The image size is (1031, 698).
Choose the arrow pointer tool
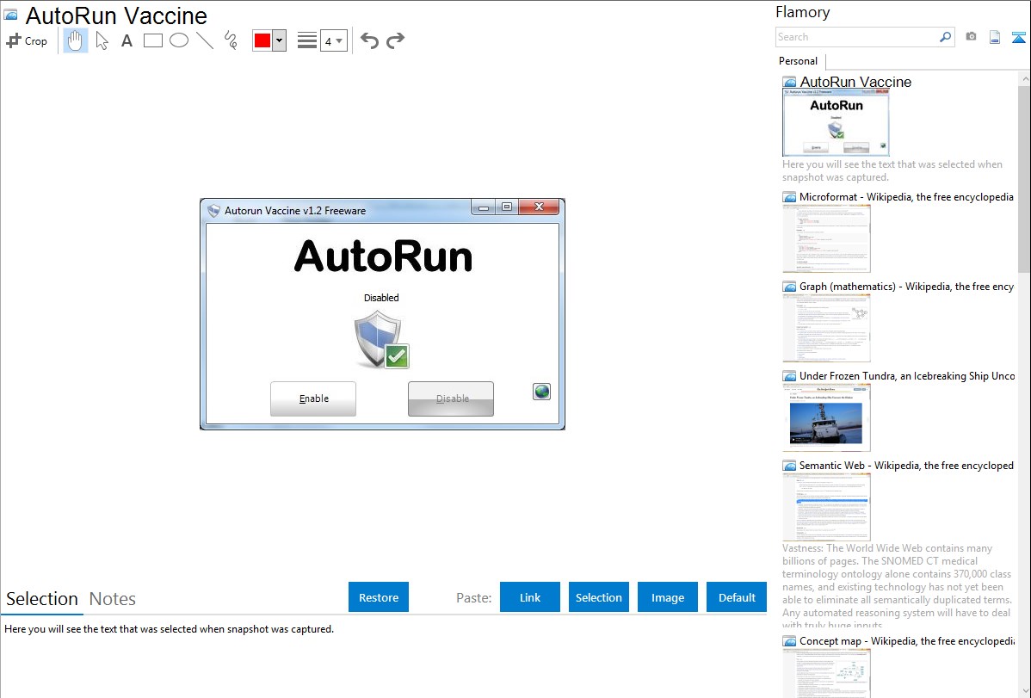pos(102,40)
